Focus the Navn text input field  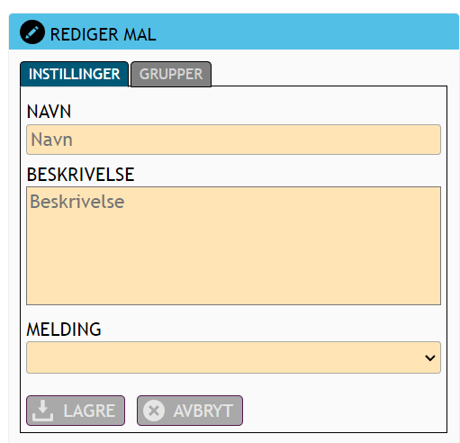pyautogui.click(x=233, y=140)
